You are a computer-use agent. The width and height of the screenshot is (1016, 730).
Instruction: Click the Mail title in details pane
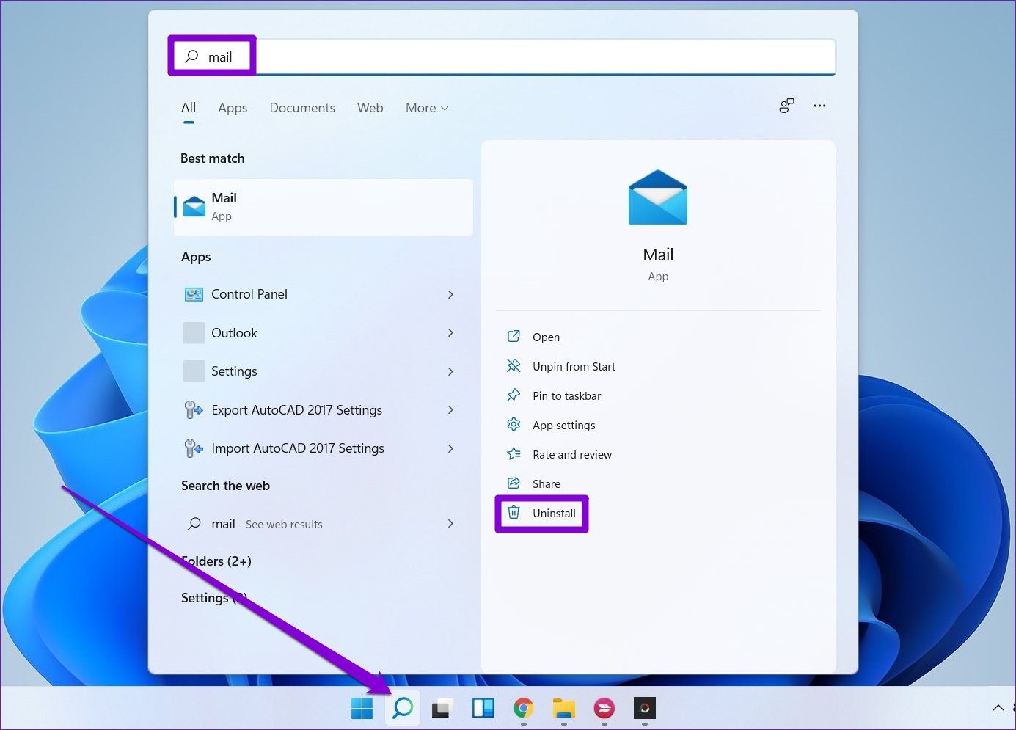(658, 255)
